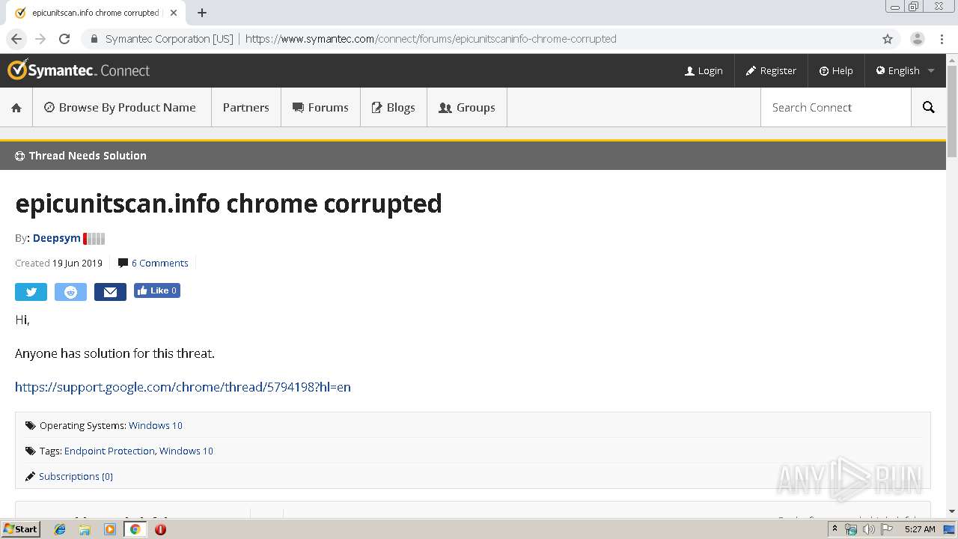
Task: Reload the page
Action: click(x=64, y=39)
